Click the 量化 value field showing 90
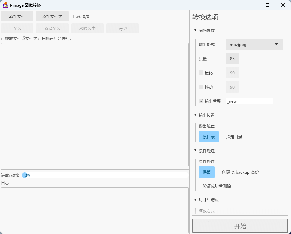The width and height of the screenshot is (291, 234). [x=232, y=73]
